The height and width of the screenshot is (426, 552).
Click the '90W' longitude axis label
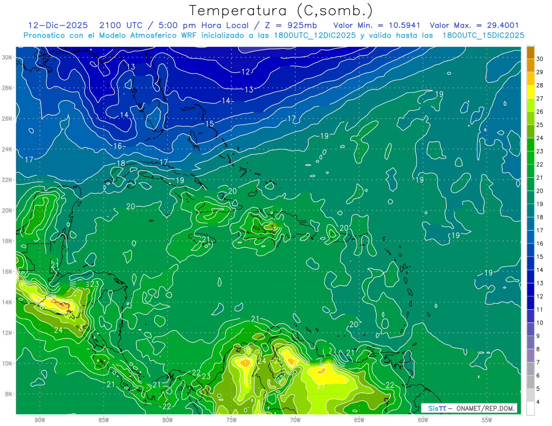pyautogui.click(x=40, y=420)
